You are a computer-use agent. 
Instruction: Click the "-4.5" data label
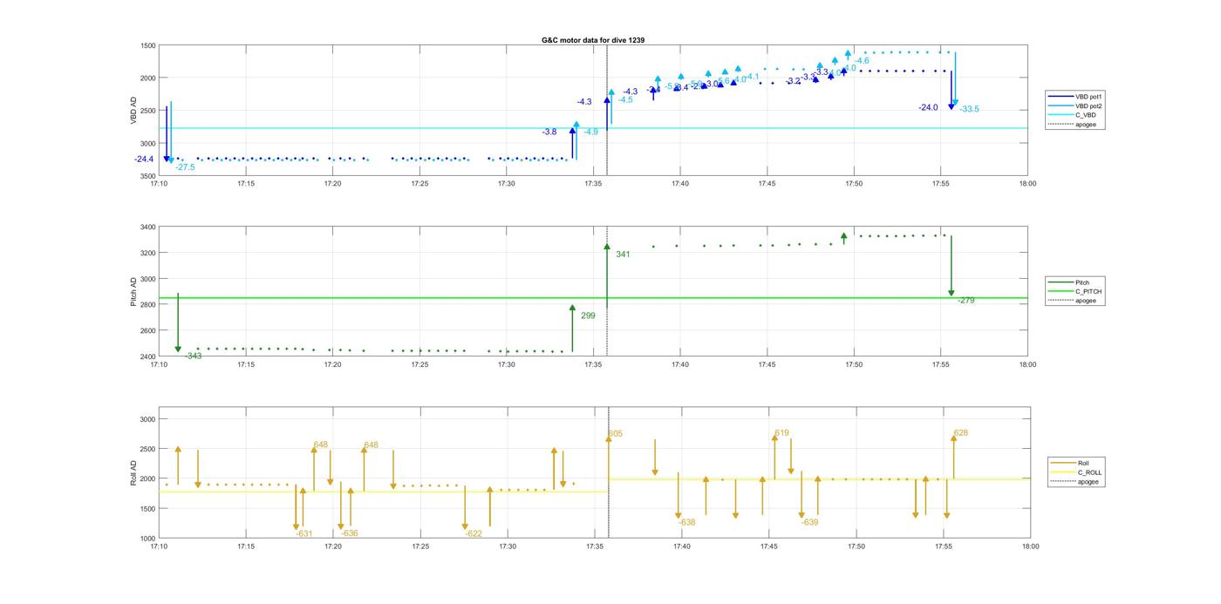(x=625, y=100)
